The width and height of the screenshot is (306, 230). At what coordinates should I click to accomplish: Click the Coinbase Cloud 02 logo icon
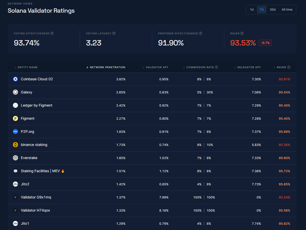coord(15,79)
